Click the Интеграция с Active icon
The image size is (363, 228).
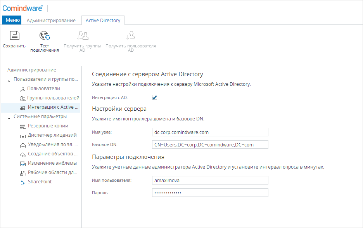22,108
